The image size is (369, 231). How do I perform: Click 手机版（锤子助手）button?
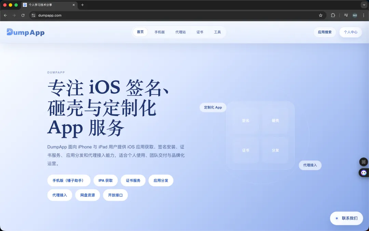tap(69, 181)
